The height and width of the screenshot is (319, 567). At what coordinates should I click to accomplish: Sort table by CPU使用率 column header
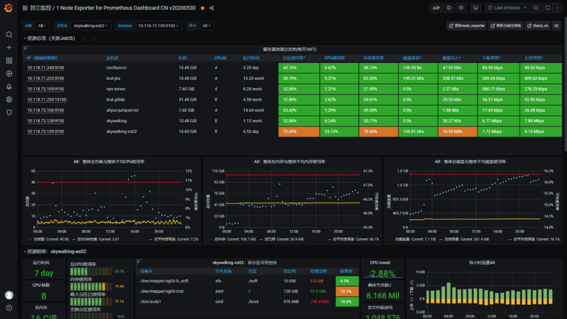[x=334, y=58]
